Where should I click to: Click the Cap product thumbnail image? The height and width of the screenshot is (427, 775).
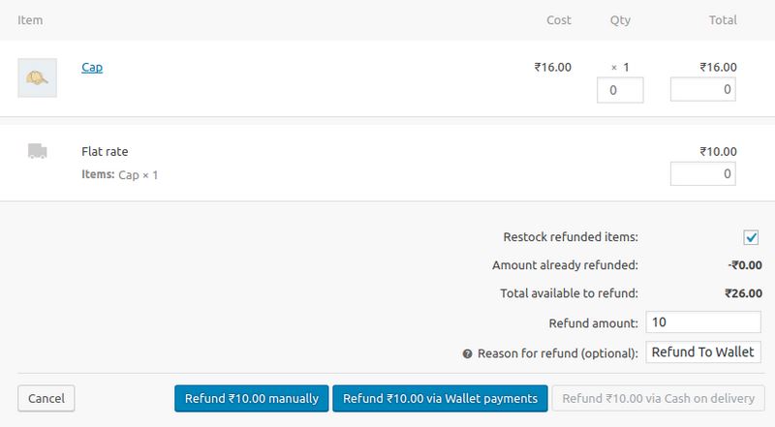[38, 78]
